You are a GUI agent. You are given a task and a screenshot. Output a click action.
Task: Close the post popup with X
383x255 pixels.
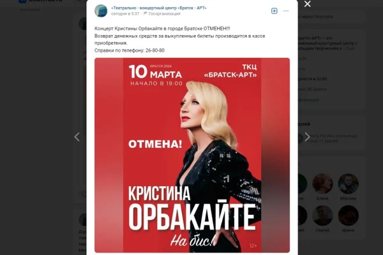(x=307, y=4)
